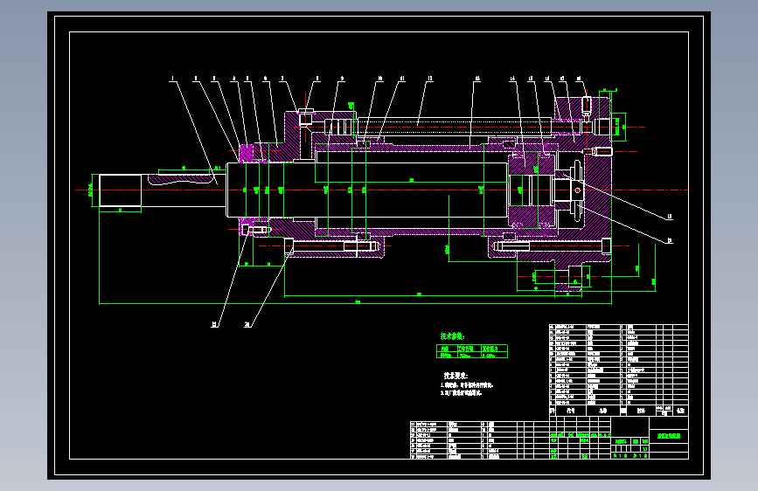Select technical requirement line 1 text
This screenshot has width=758, height=491.
click(467, 385)
